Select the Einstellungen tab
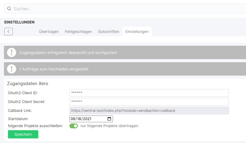Screen dimensions: 246x143 pos(137,32)
